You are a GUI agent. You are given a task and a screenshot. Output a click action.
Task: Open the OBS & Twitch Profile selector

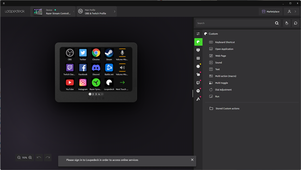(x=97, y=12)
